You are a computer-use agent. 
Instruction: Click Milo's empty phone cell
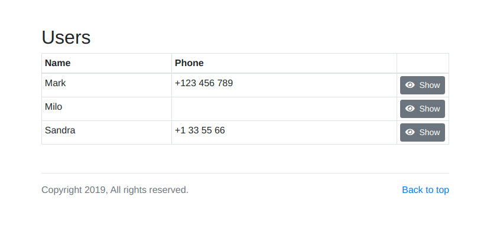click(x=284, y=109)
